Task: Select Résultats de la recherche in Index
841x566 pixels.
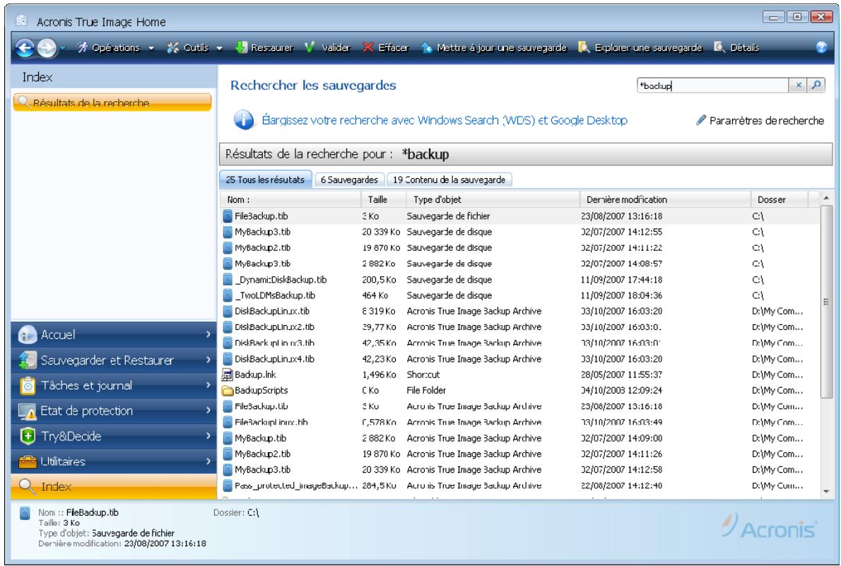Action: click(112, 102)
